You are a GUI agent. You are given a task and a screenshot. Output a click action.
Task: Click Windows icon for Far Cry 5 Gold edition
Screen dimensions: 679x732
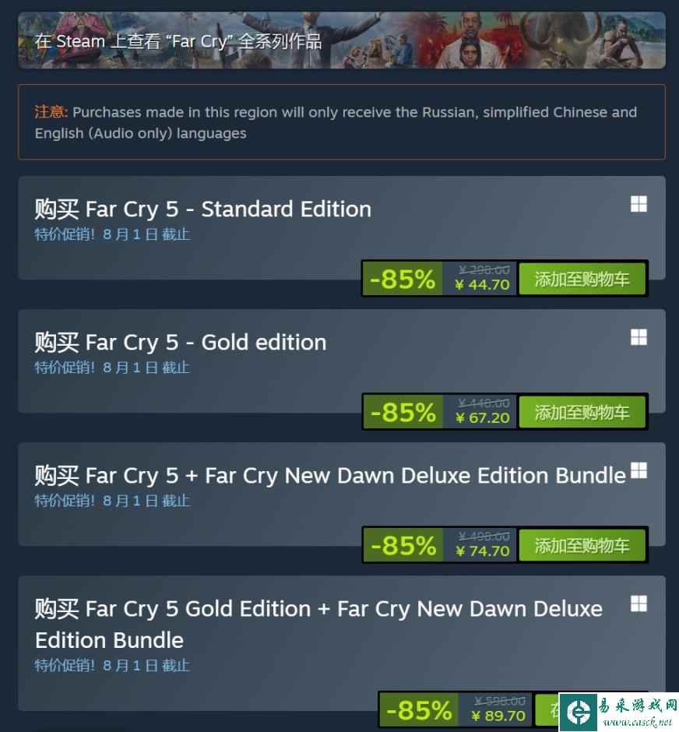point(639,337)
